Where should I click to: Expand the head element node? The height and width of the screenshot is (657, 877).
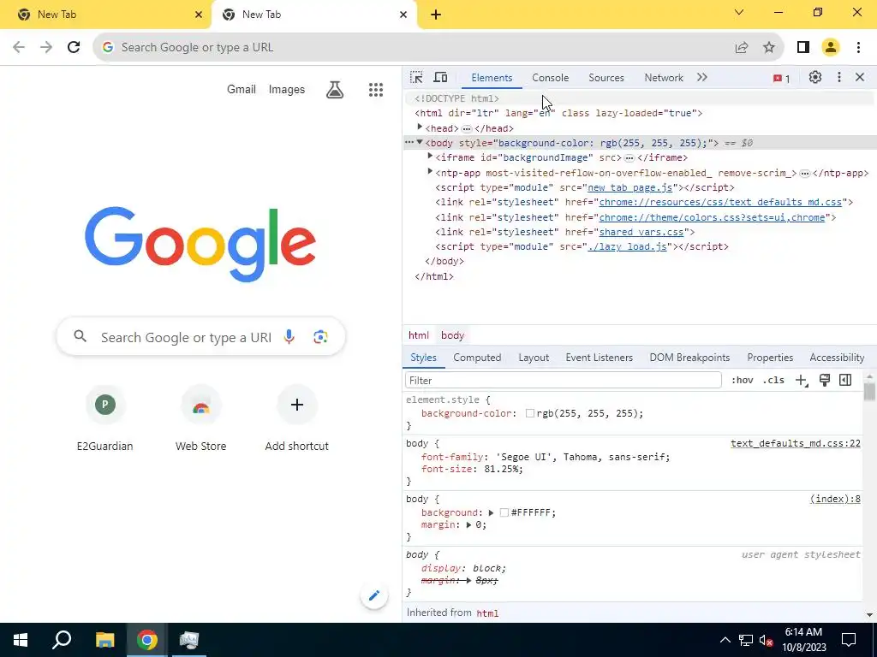coord(420,128)
